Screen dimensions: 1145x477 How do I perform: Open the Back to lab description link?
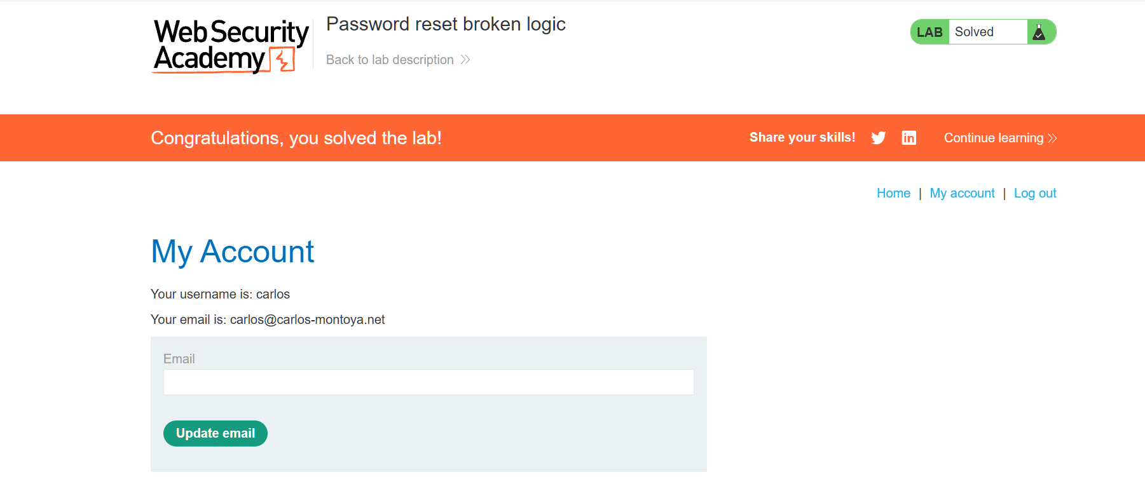point(390,60)
